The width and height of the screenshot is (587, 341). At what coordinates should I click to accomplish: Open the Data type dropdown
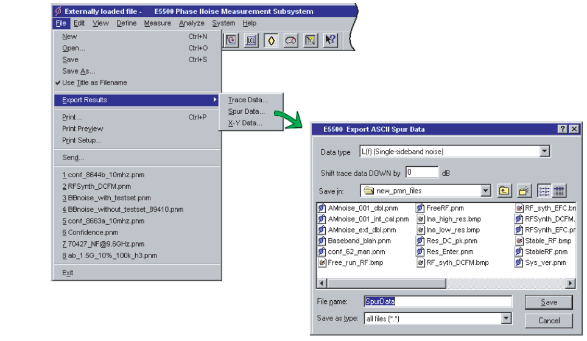click(545, 151)
